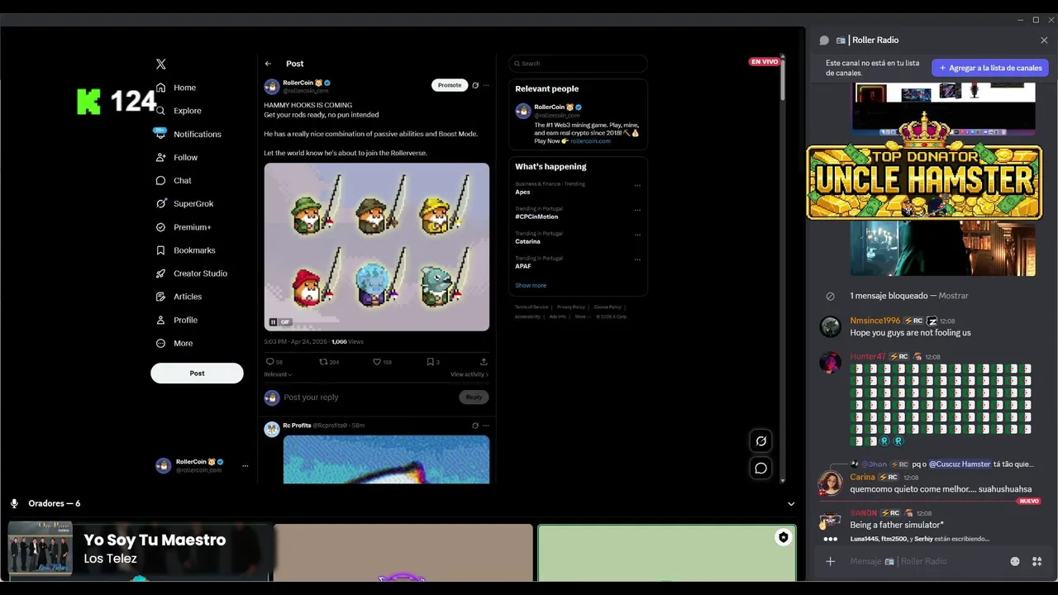
Task: Open the RollerCoin author avatar on post
Action: coord(272,87)
